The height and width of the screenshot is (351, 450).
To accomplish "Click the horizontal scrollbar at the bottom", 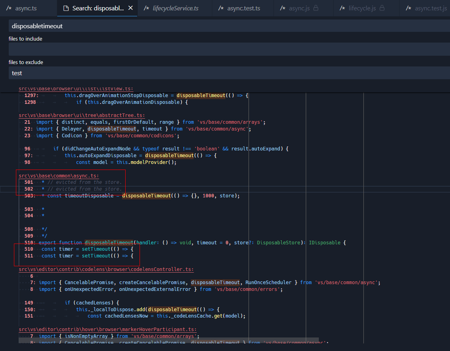I will tap(169, 340).
